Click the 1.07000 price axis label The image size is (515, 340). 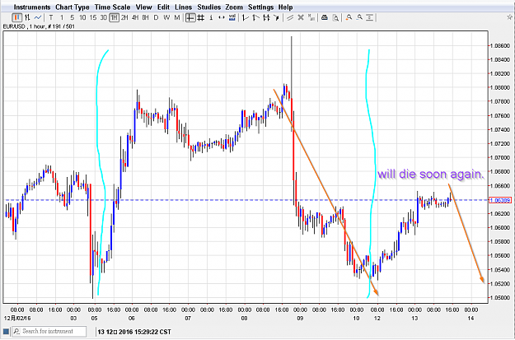pos(500,157)
